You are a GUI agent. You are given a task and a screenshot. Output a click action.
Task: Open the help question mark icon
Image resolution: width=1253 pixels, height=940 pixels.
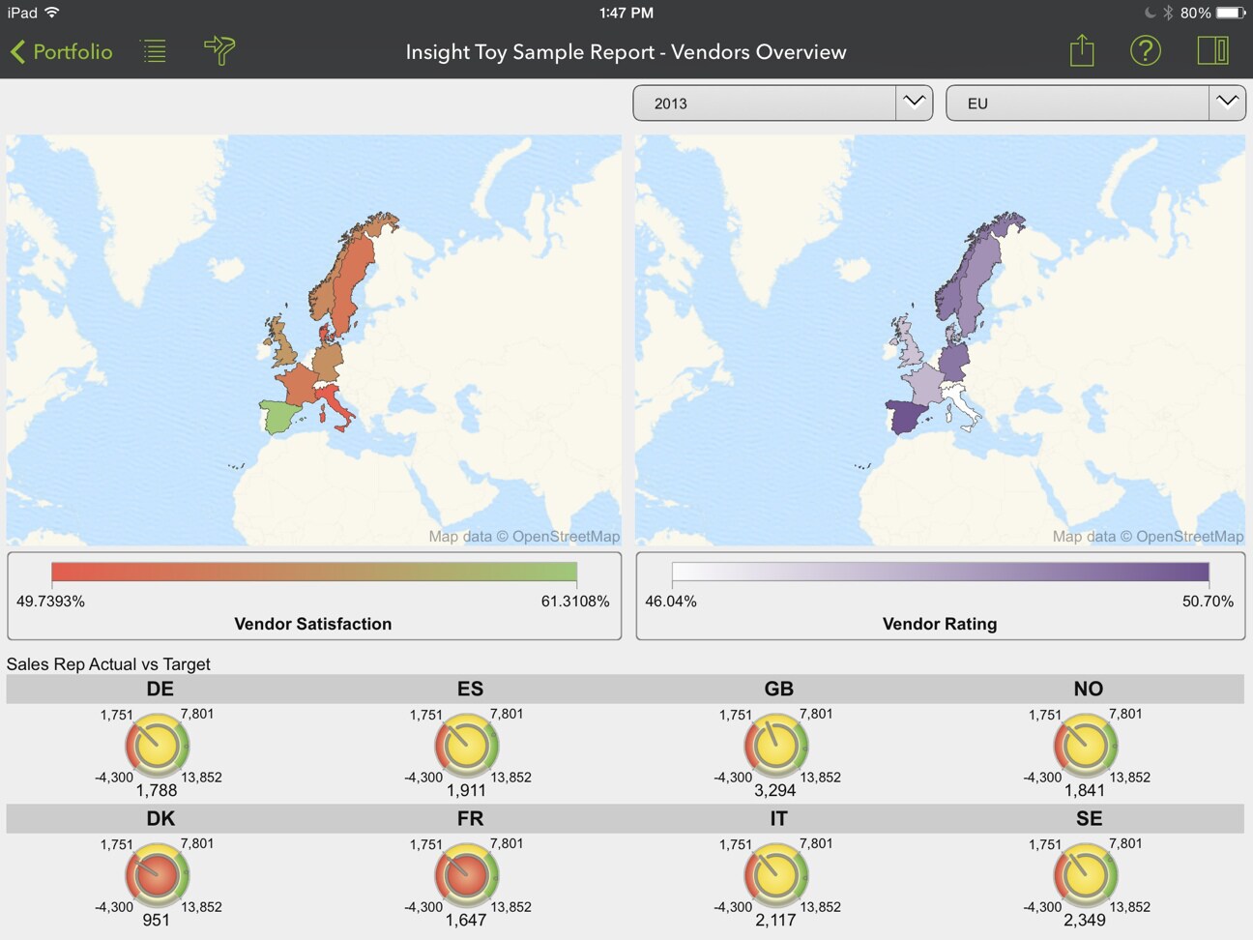(x=1146, y=51)
